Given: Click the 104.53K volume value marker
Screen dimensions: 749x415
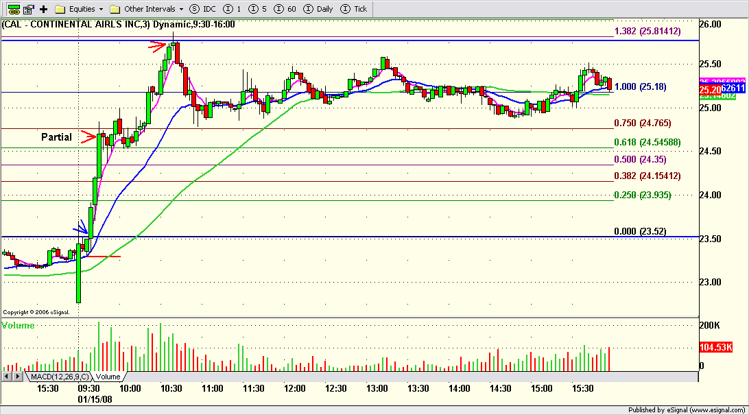Looking at the screenshot, I should pyautogui.click(x=715, y=347).
